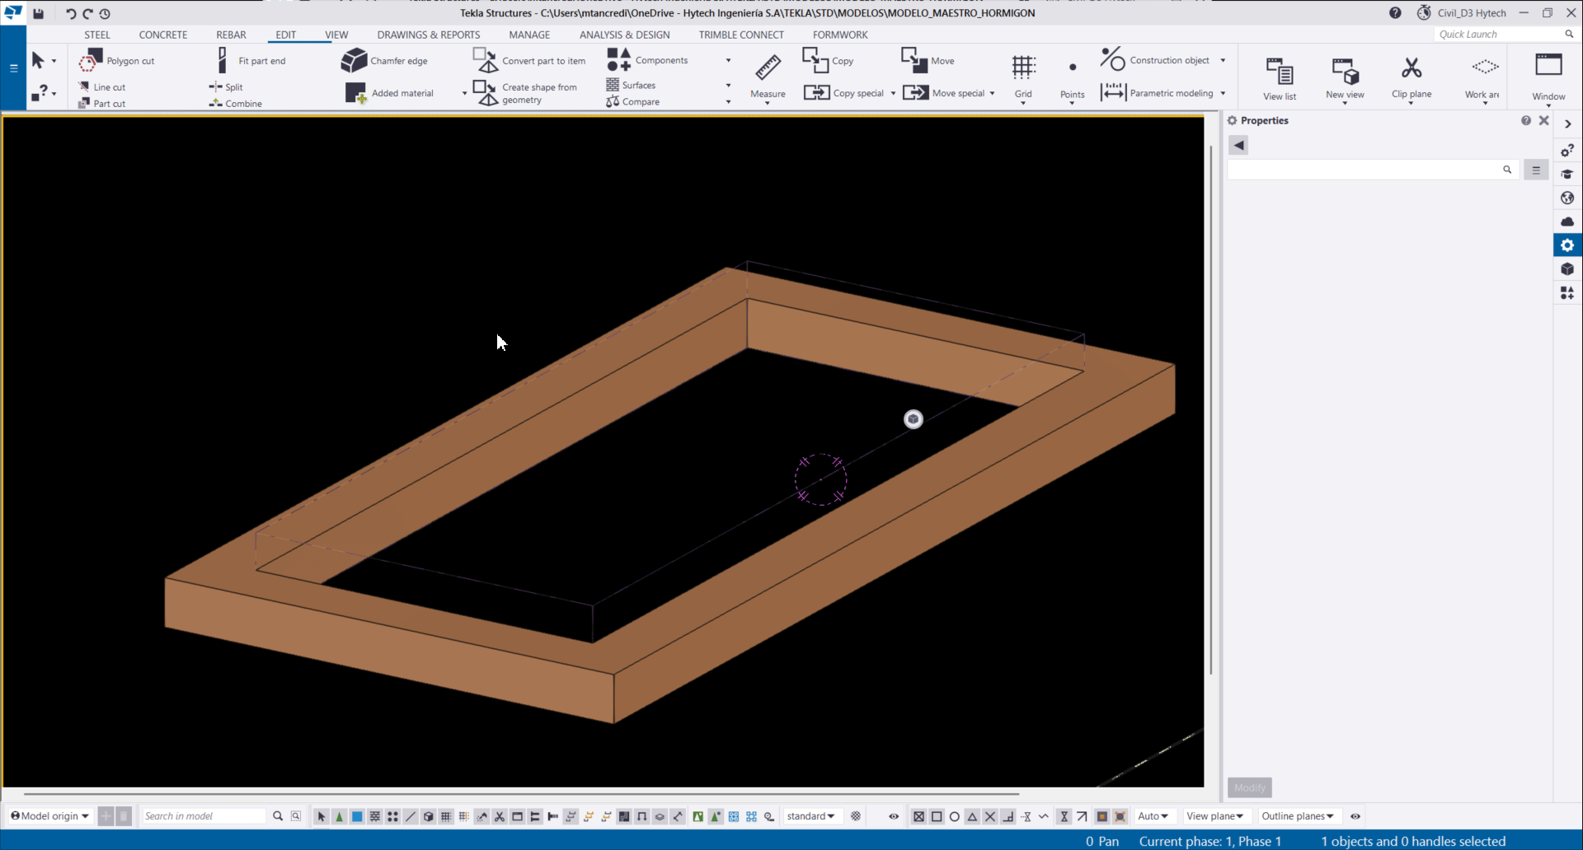Image resolution: width=1583 pixels, height=850 pixels.
Task: Click the Fit part end tool
Action: [x=251, y=61]
